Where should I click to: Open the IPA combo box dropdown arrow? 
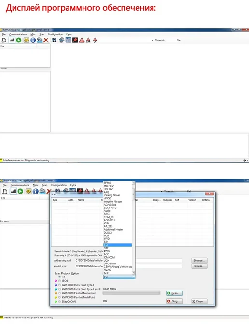(133, 277)
